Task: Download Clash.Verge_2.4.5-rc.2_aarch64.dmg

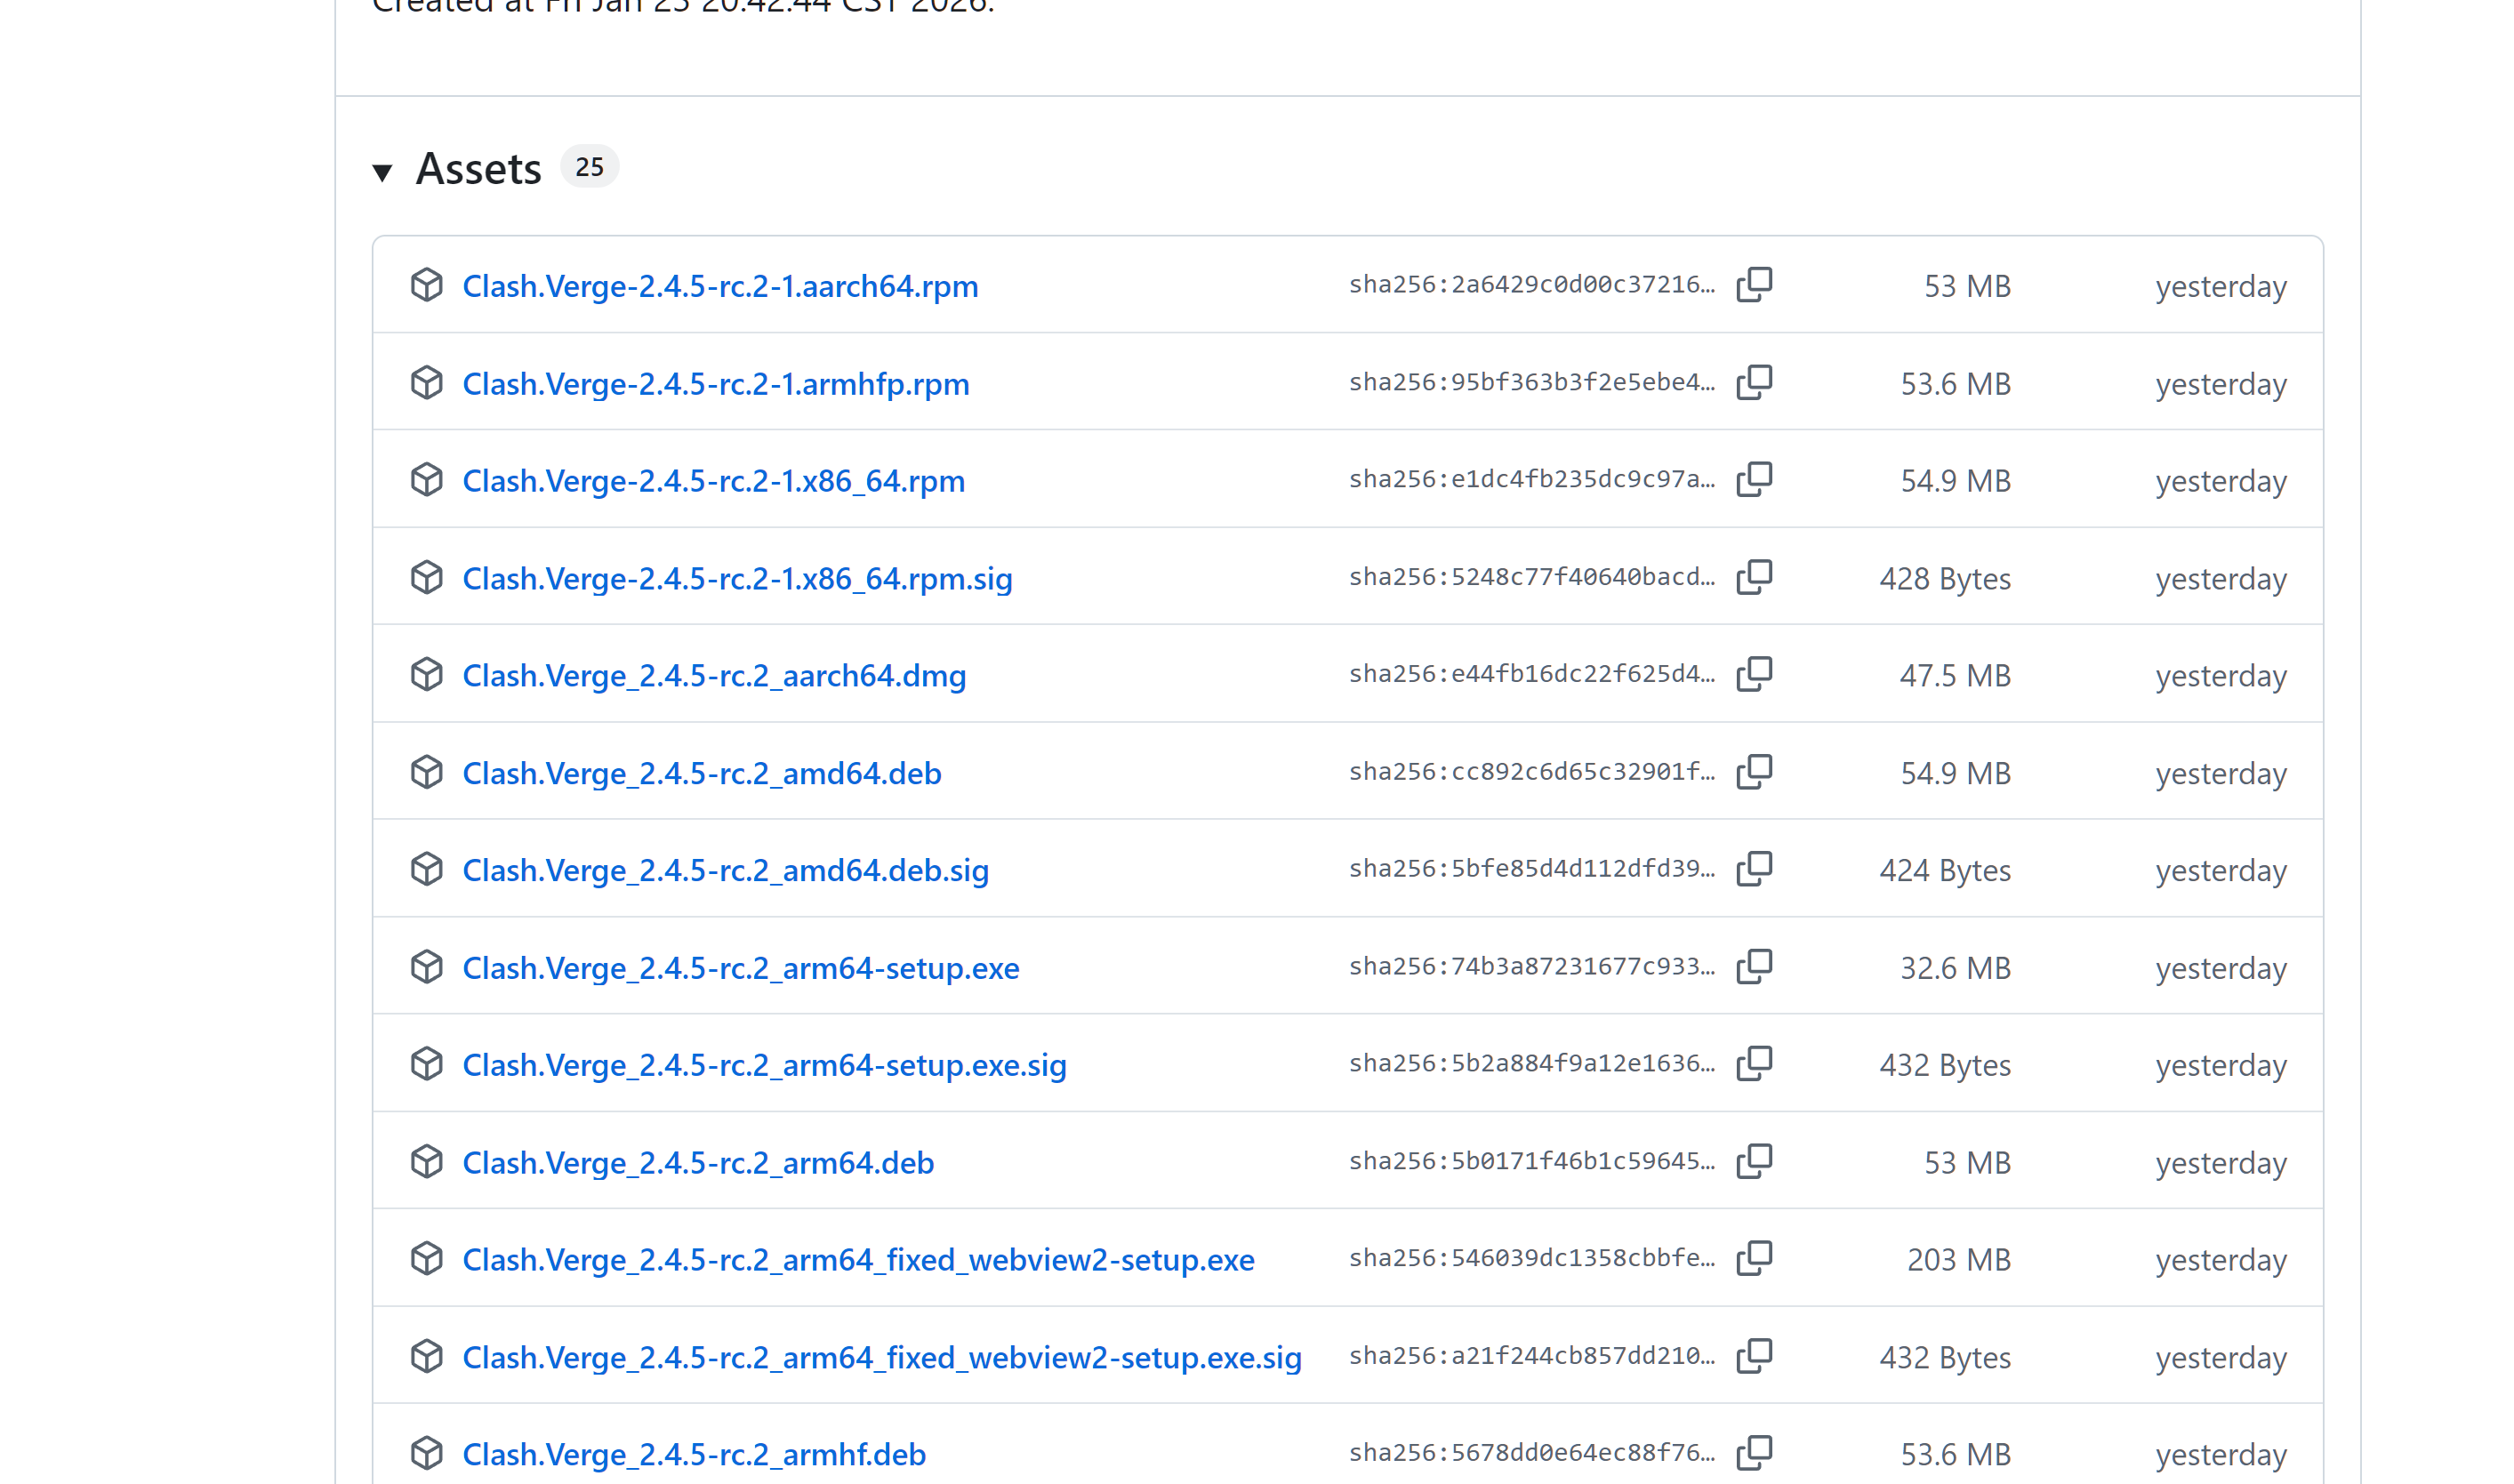Action: pyautogui.click(x=714, y=676)
